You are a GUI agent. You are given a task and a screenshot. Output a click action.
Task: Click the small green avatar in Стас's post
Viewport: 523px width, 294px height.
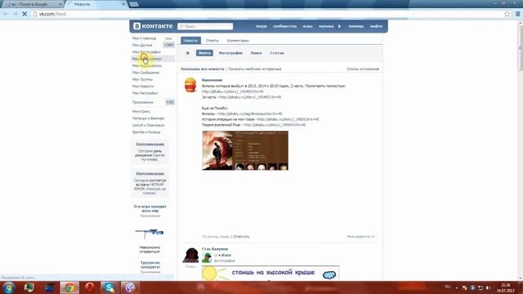(x=207, y=258)
